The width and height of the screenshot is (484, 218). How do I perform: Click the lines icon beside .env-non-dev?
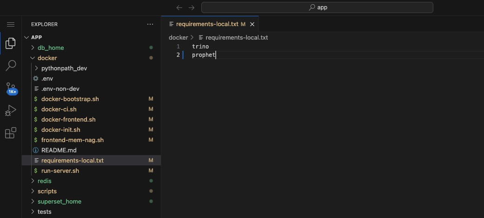click(36, 89)
